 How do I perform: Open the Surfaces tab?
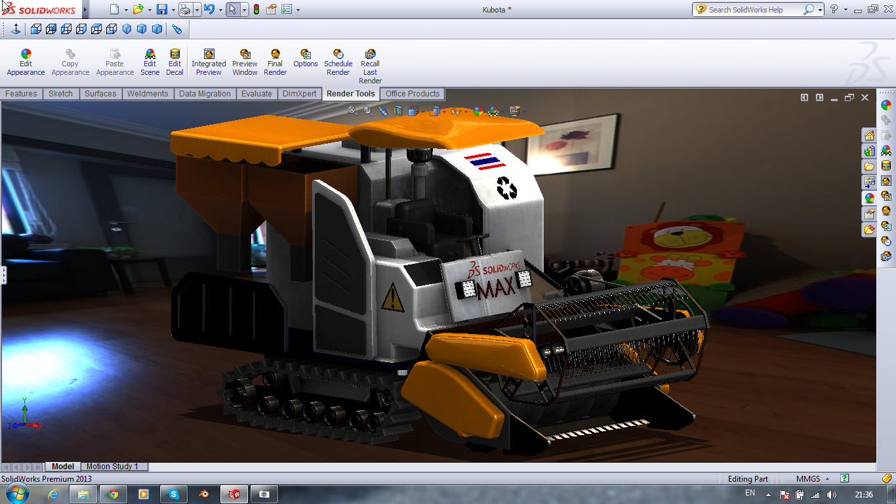(x=100, y=94)
